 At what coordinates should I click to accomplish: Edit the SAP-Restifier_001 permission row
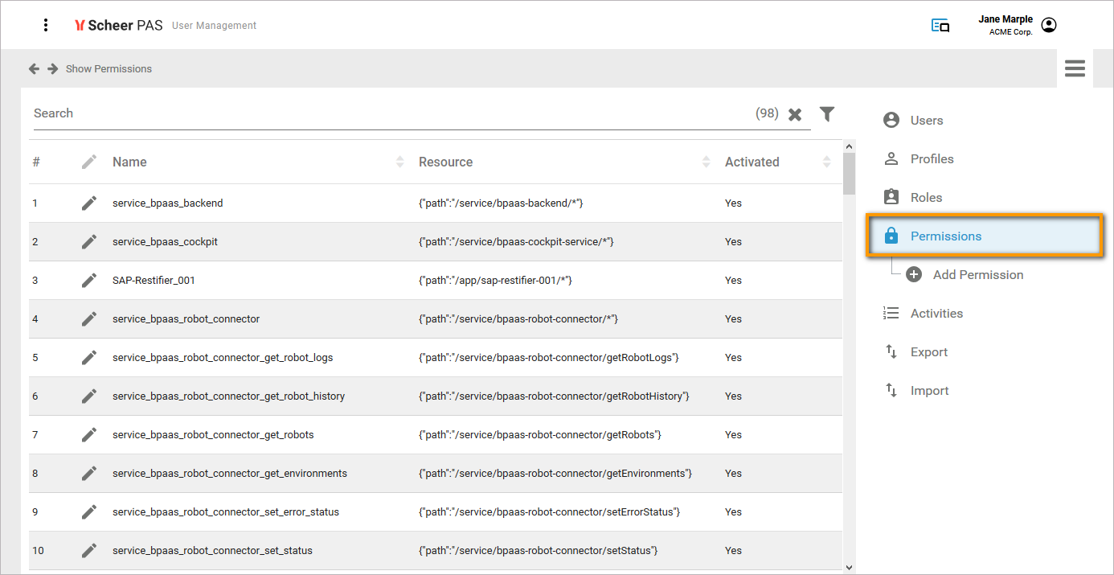click(x=89, y=281)
